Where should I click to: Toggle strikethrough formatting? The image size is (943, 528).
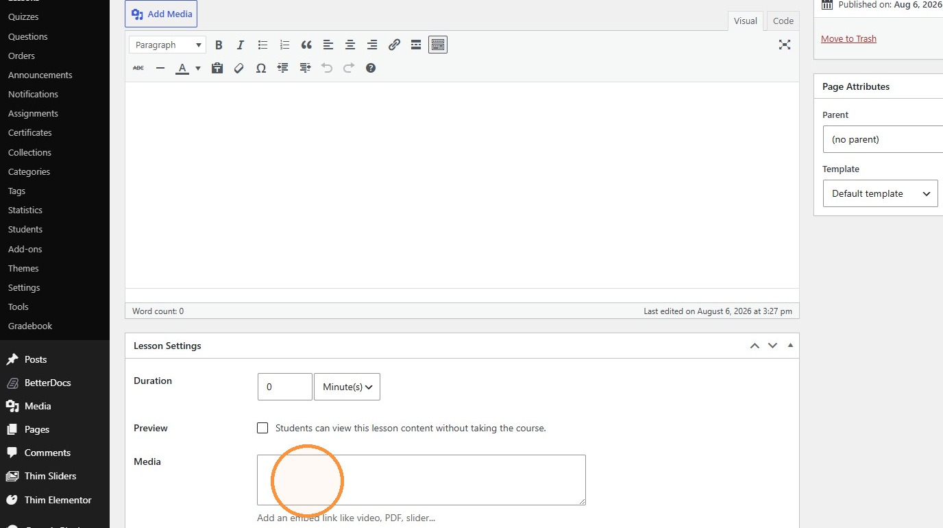coord(138,68)
